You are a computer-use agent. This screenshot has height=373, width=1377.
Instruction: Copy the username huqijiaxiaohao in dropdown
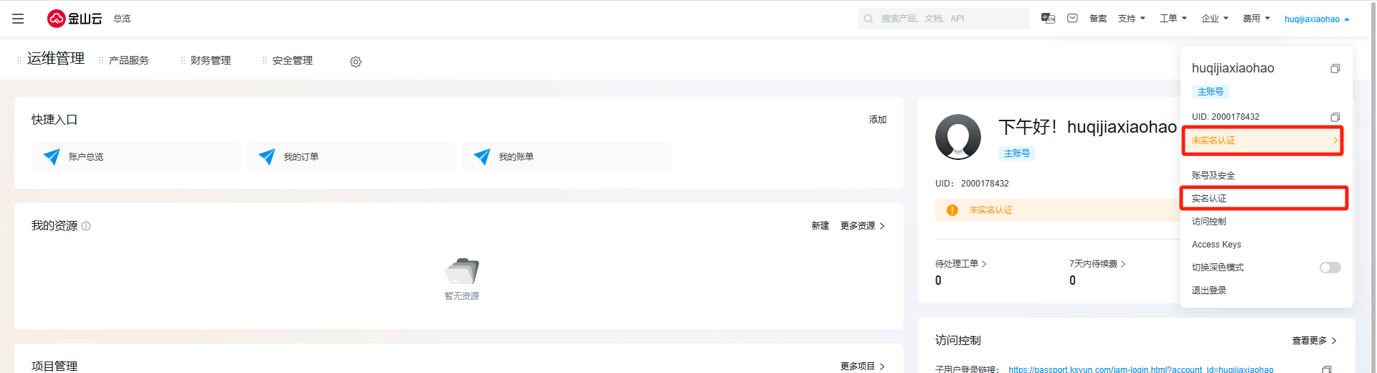click(x=1335, y=69)
